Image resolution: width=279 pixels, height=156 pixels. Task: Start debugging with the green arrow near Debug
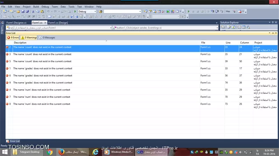75,11
